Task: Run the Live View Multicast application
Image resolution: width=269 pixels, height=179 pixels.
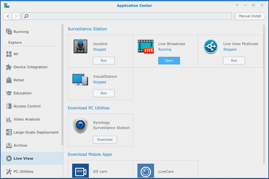Action: tap(234, 60)
